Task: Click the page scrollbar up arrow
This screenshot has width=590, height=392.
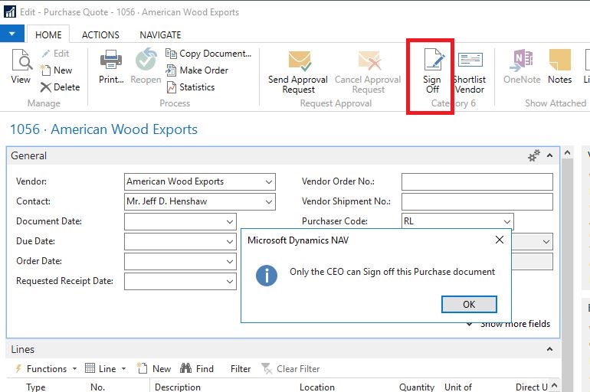Action: tap(568, 152)
